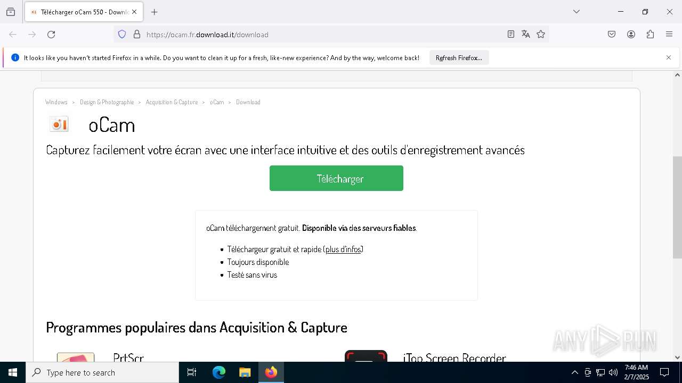This screenshot has height=383, width=682.
Task: Click the scrollbar up arrow
Action: [x=677, y=75]
